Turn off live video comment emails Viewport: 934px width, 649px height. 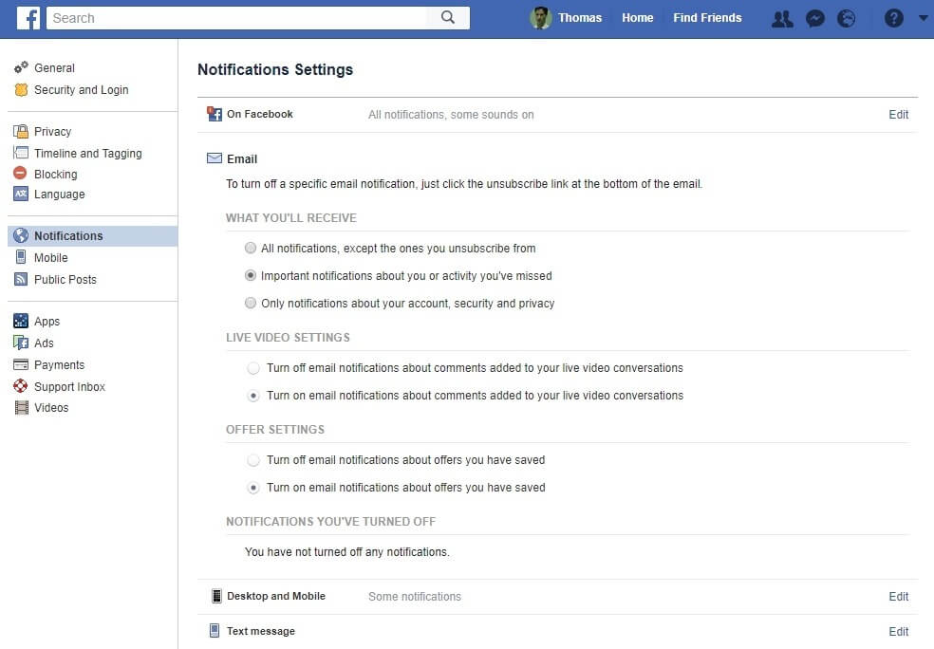253,368
